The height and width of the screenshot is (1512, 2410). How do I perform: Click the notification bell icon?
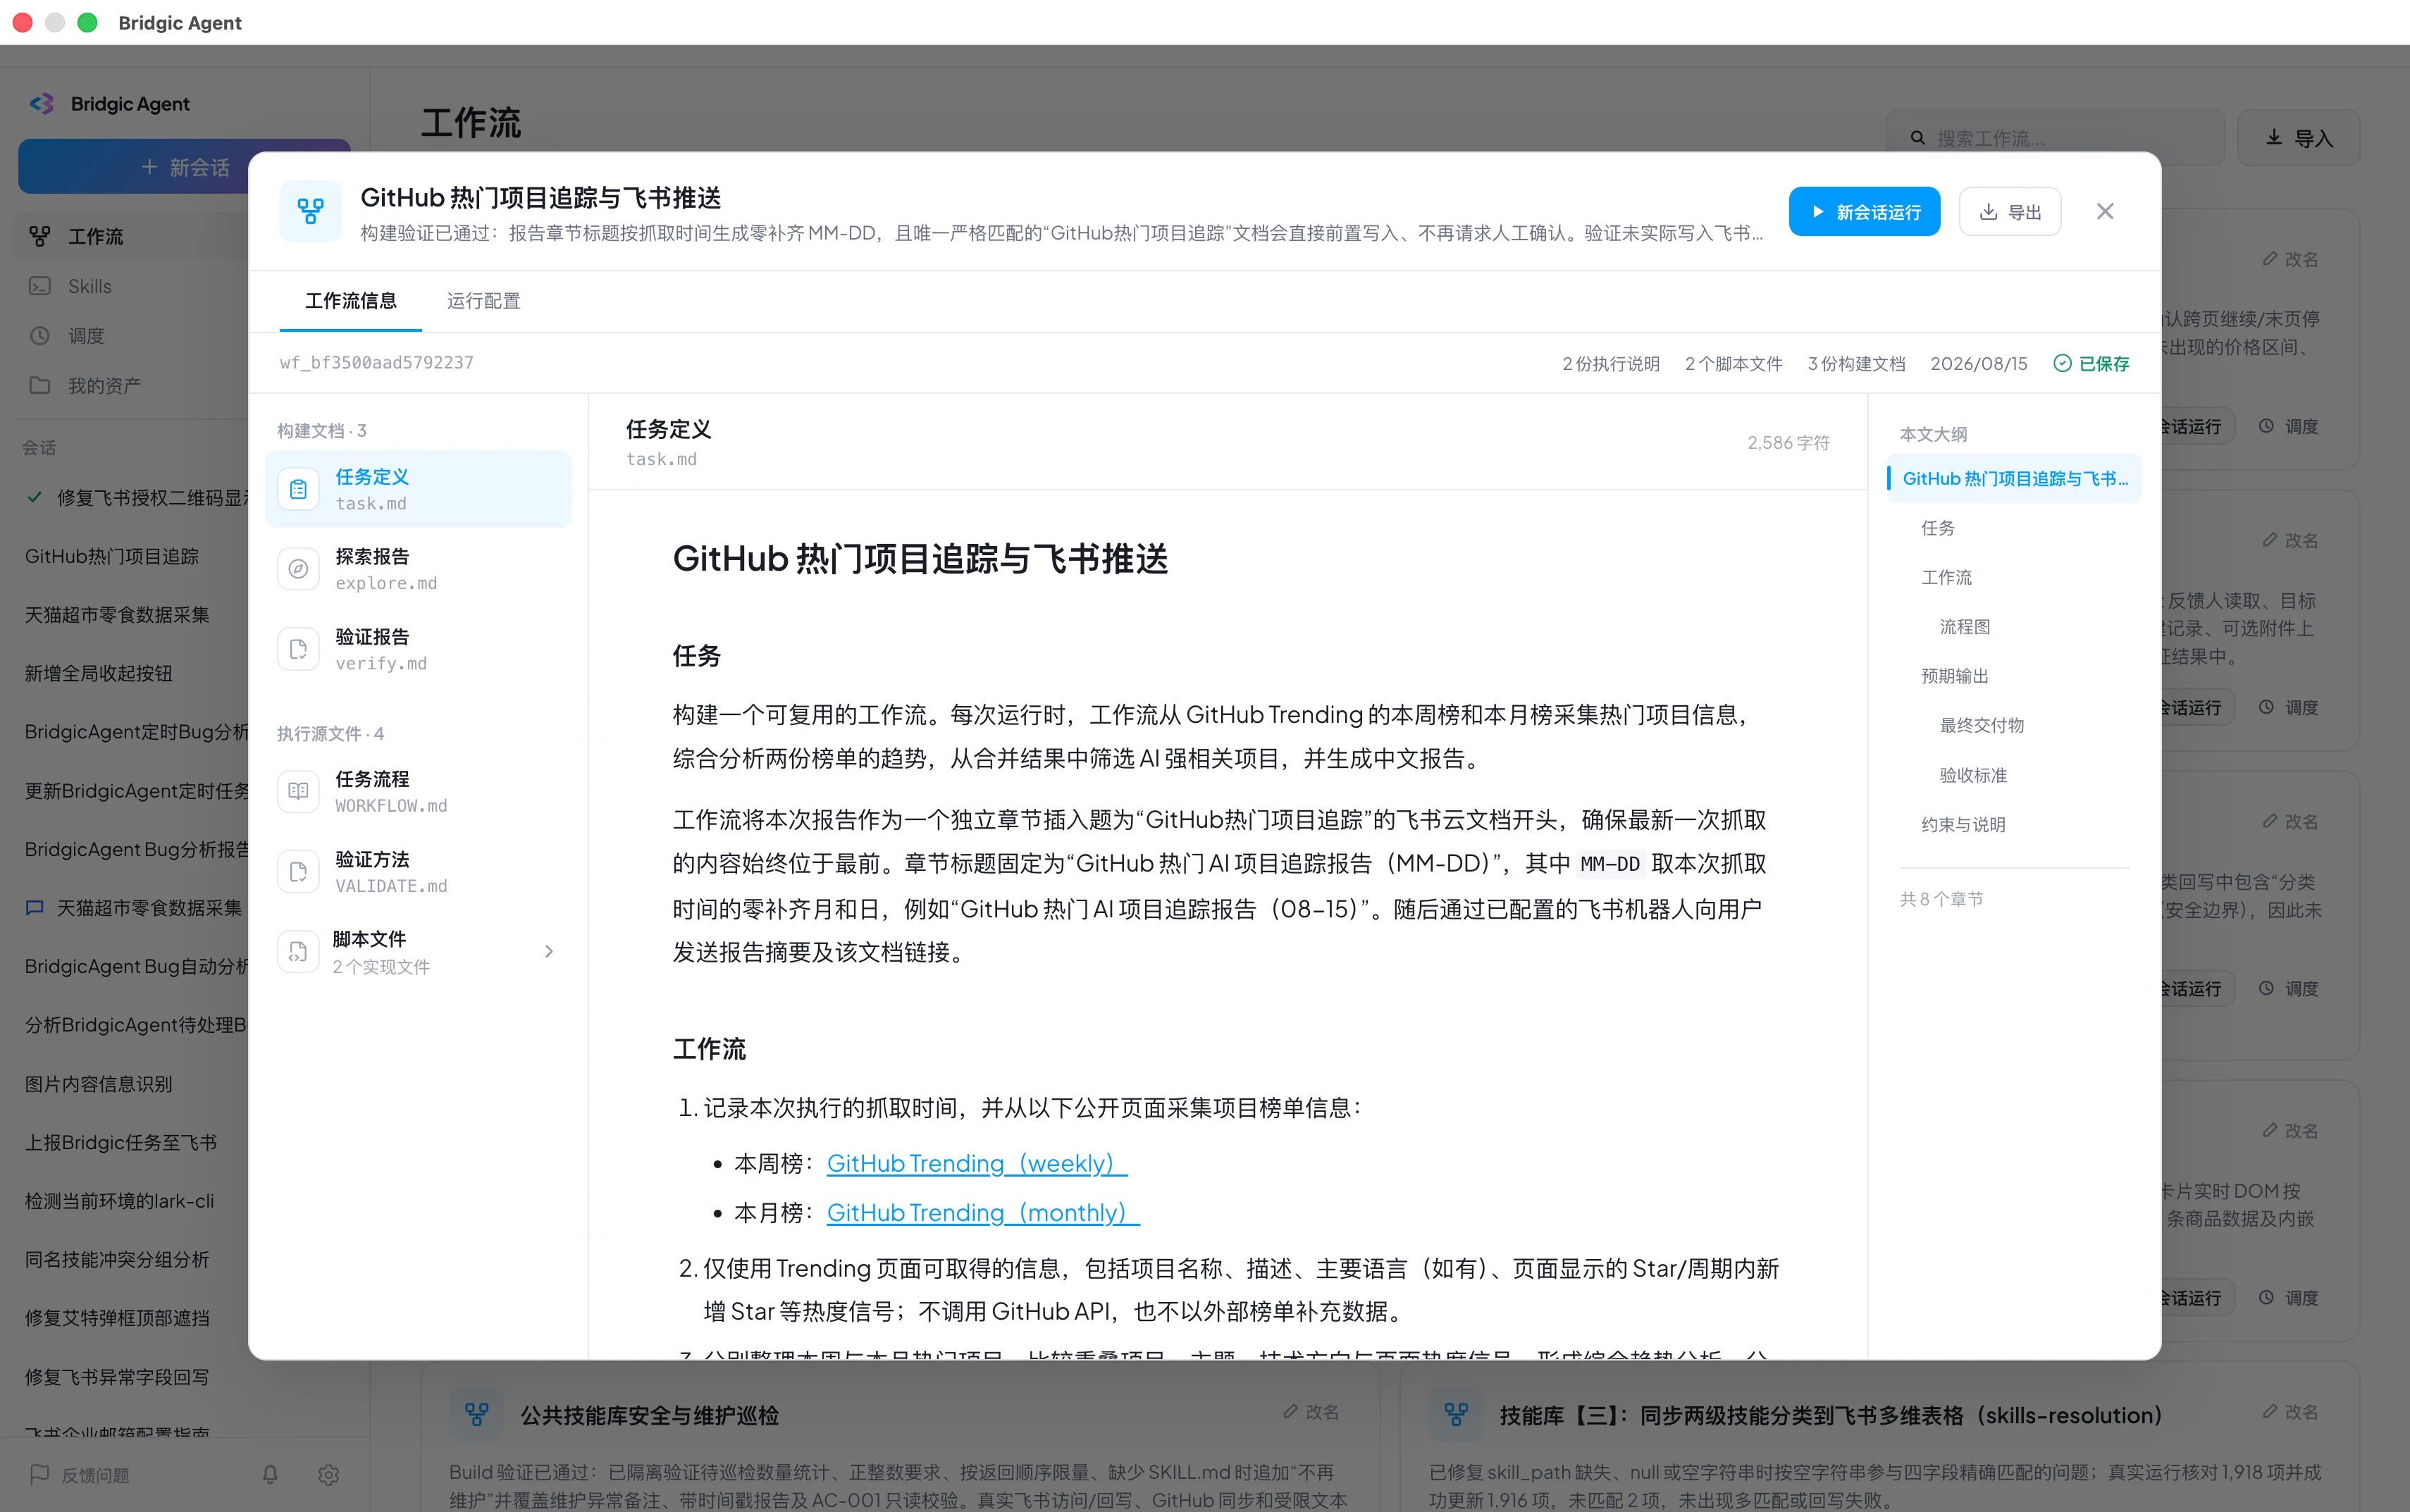click(x=270, y=1474)
